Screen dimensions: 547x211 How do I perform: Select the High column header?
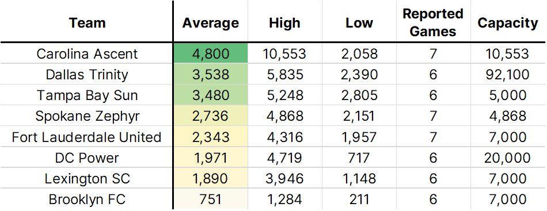click(x=284, y=23)
